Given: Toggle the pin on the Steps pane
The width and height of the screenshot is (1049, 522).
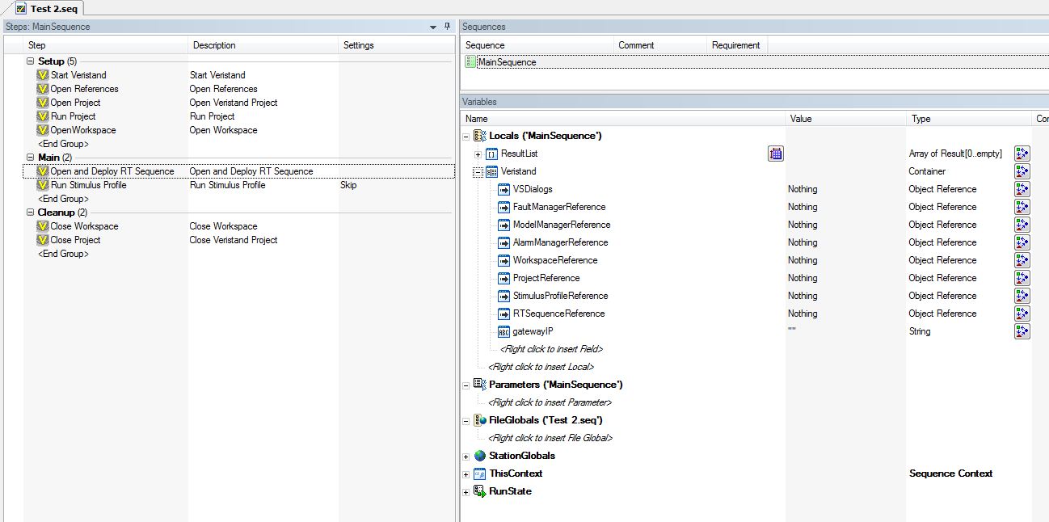Looking at the screenshot, I should [447, 27].
